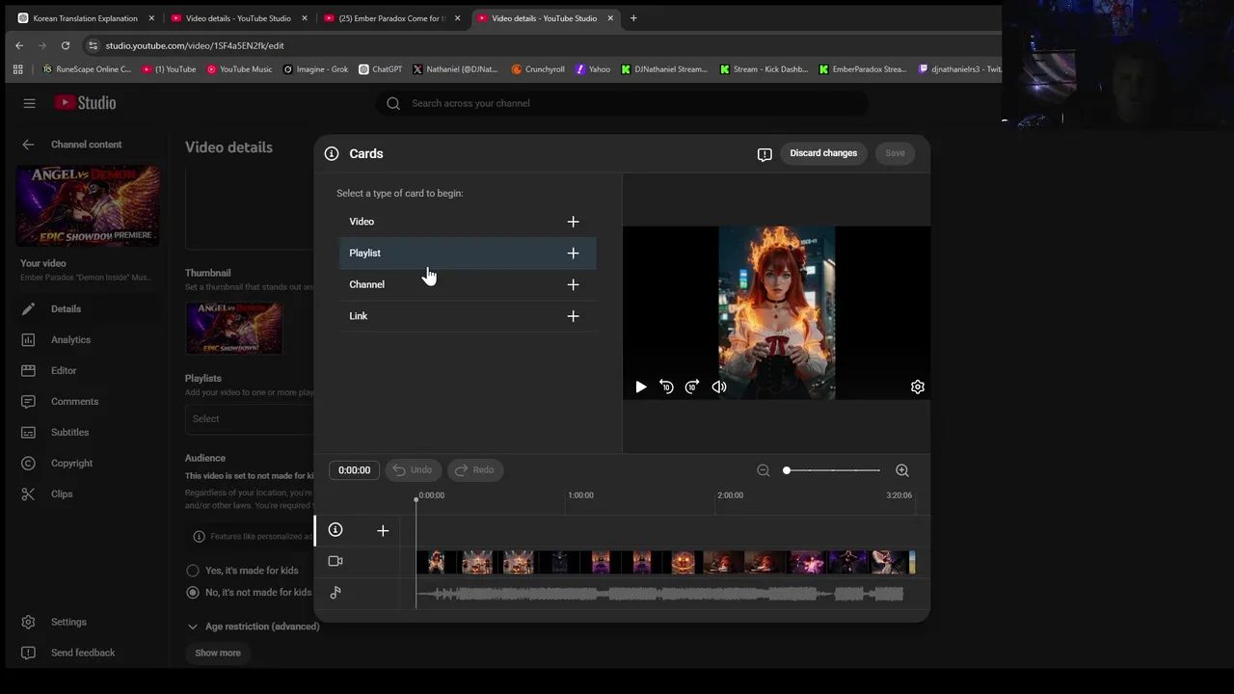Click the Angel vs Demon thumbnail under Thumbnail

(x=234, y=328)
